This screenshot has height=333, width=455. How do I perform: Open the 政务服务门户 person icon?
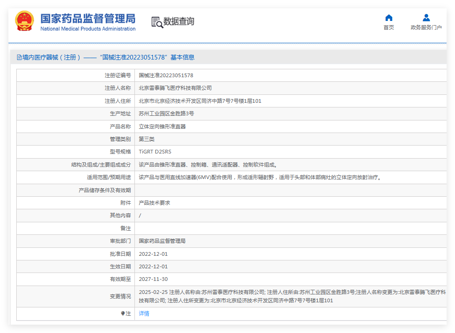tap(426, 18)
